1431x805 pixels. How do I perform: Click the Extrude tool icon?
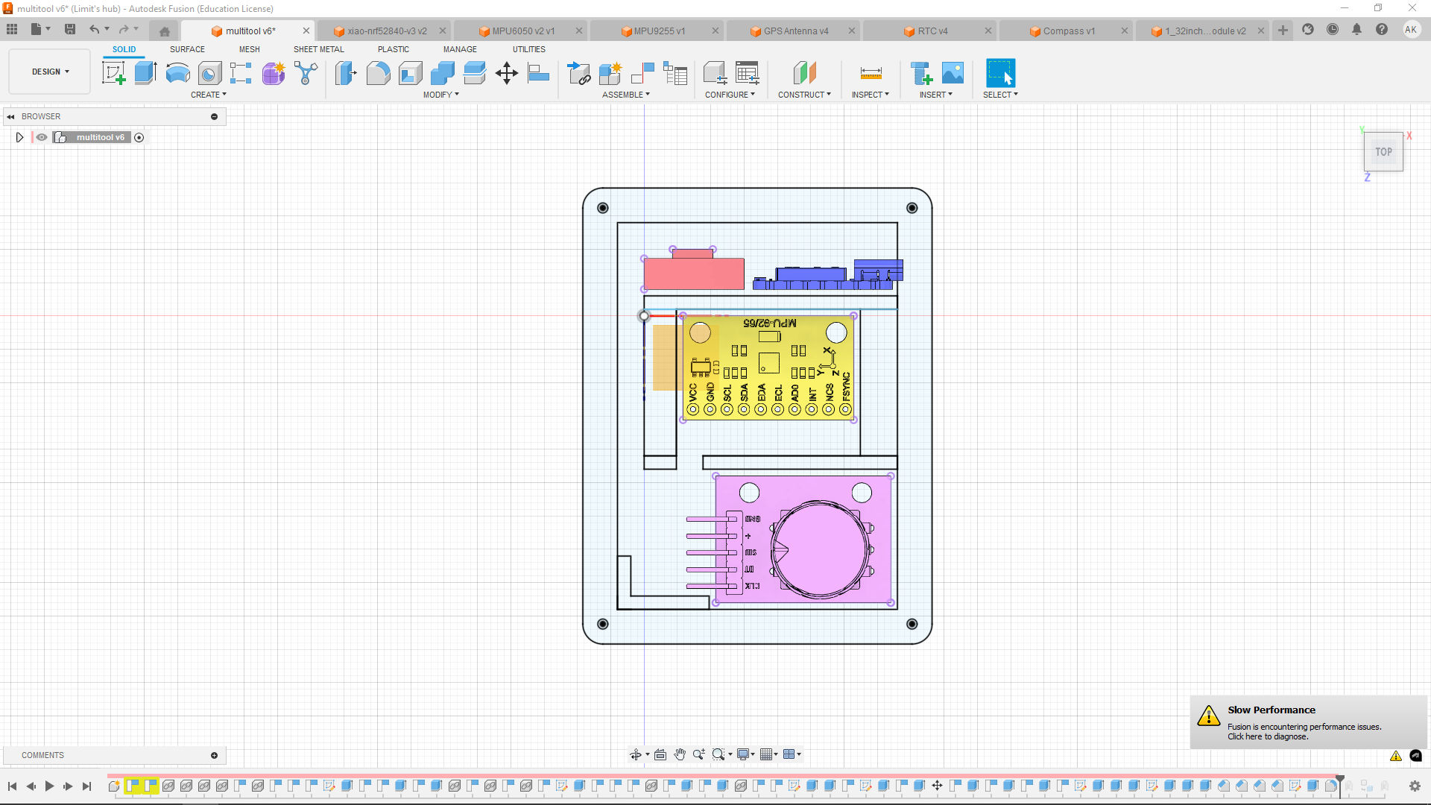pyautogui.click(x=145, y=73)
